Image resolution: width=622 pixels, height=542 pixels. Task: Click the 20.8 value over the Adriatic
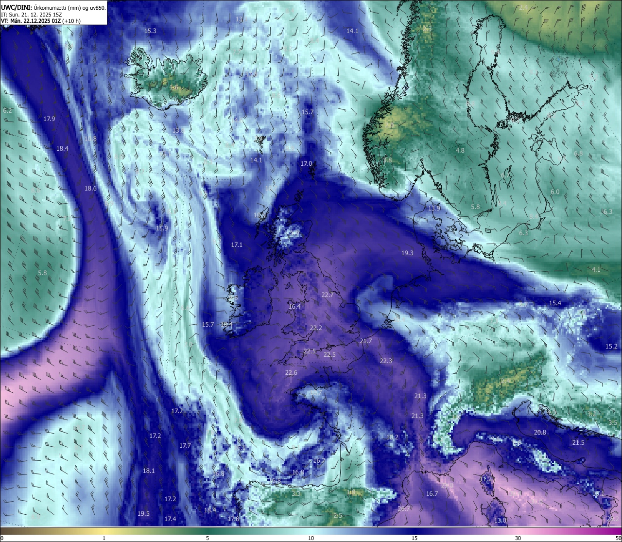point(540,433)
